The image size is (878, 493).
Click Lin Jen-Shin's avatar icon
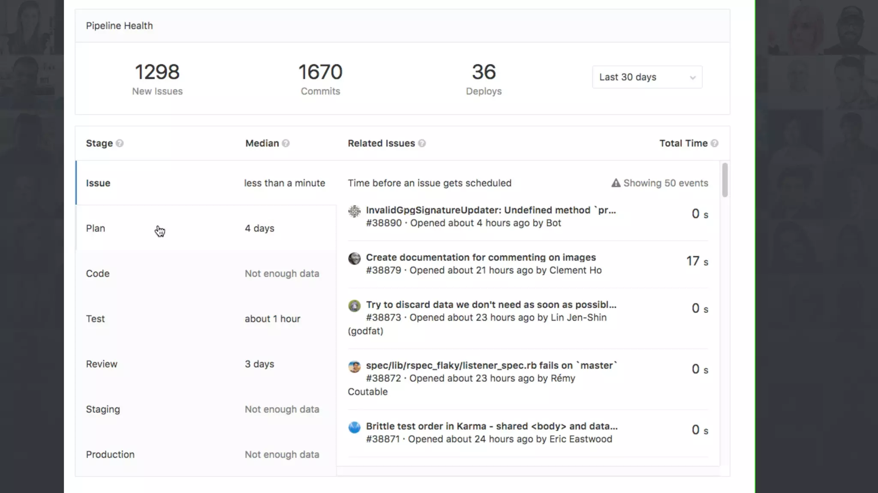[355, 306]
